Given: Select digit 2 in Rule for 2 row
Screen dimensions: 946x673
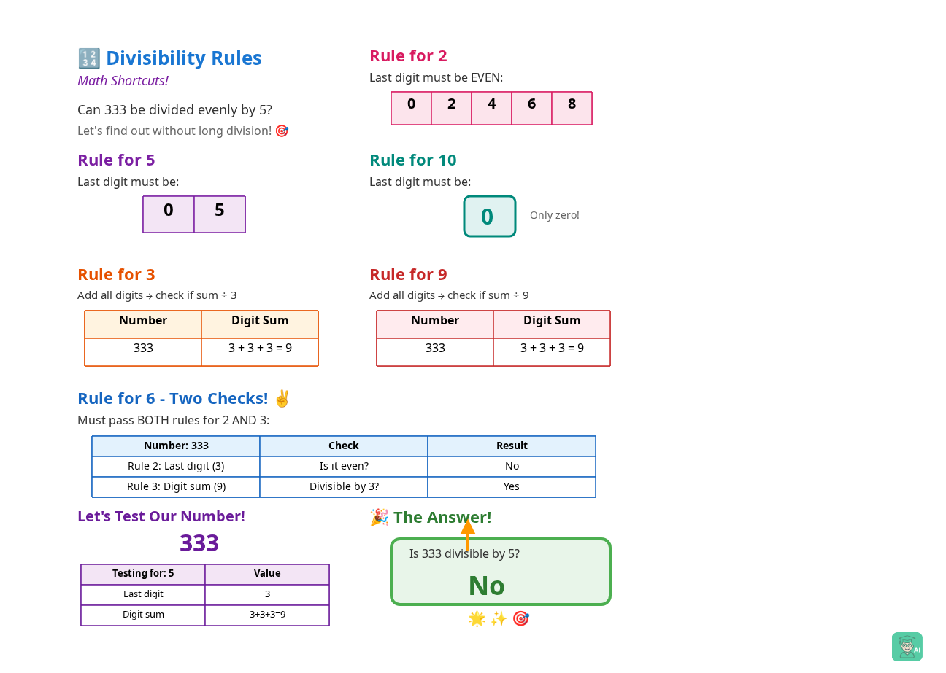Looking at the screenshot, I should pyautogui.click(x=452, y=108).
